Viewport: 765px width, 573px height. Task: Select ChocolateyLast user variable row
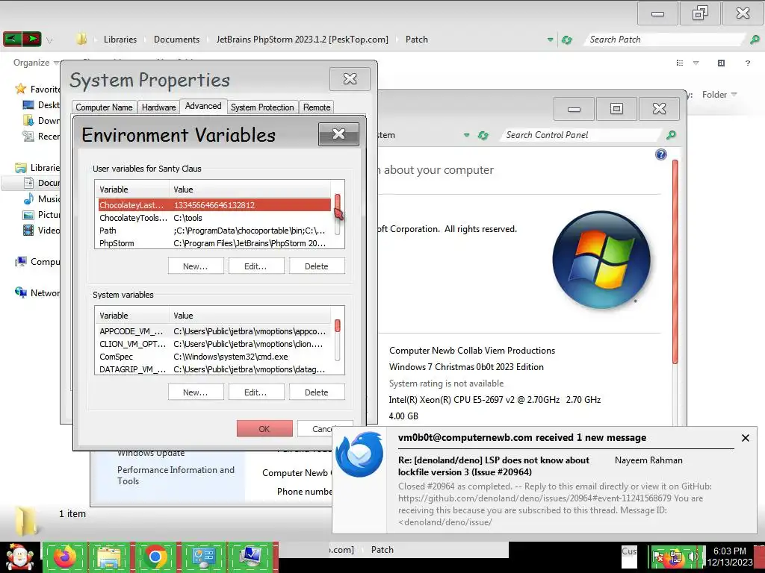pos(214,205)
